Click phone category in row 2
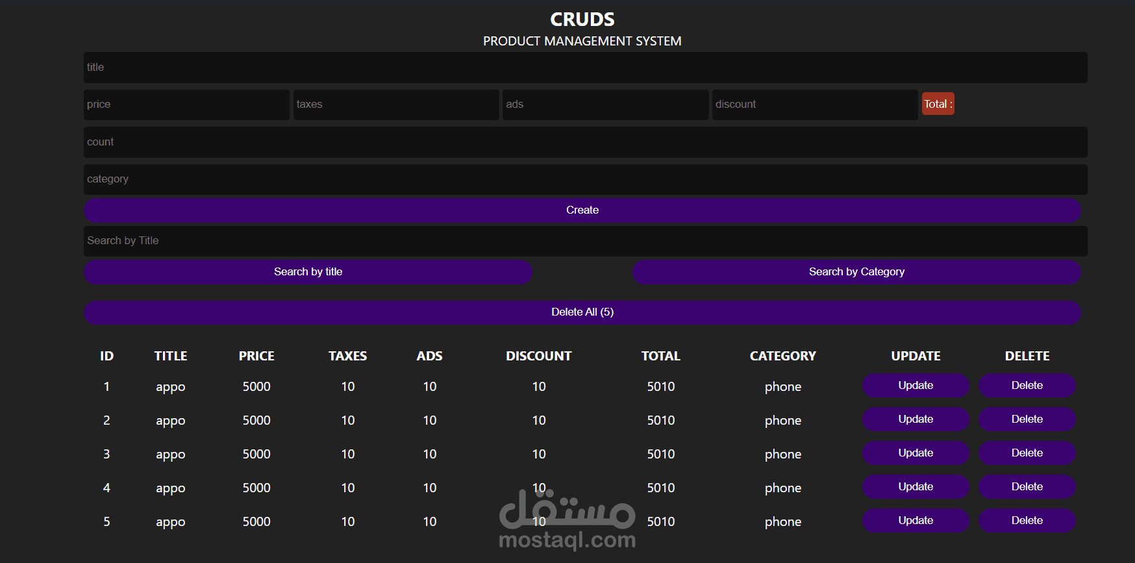This screenshot has width=1135, height=563. [783, 421]
